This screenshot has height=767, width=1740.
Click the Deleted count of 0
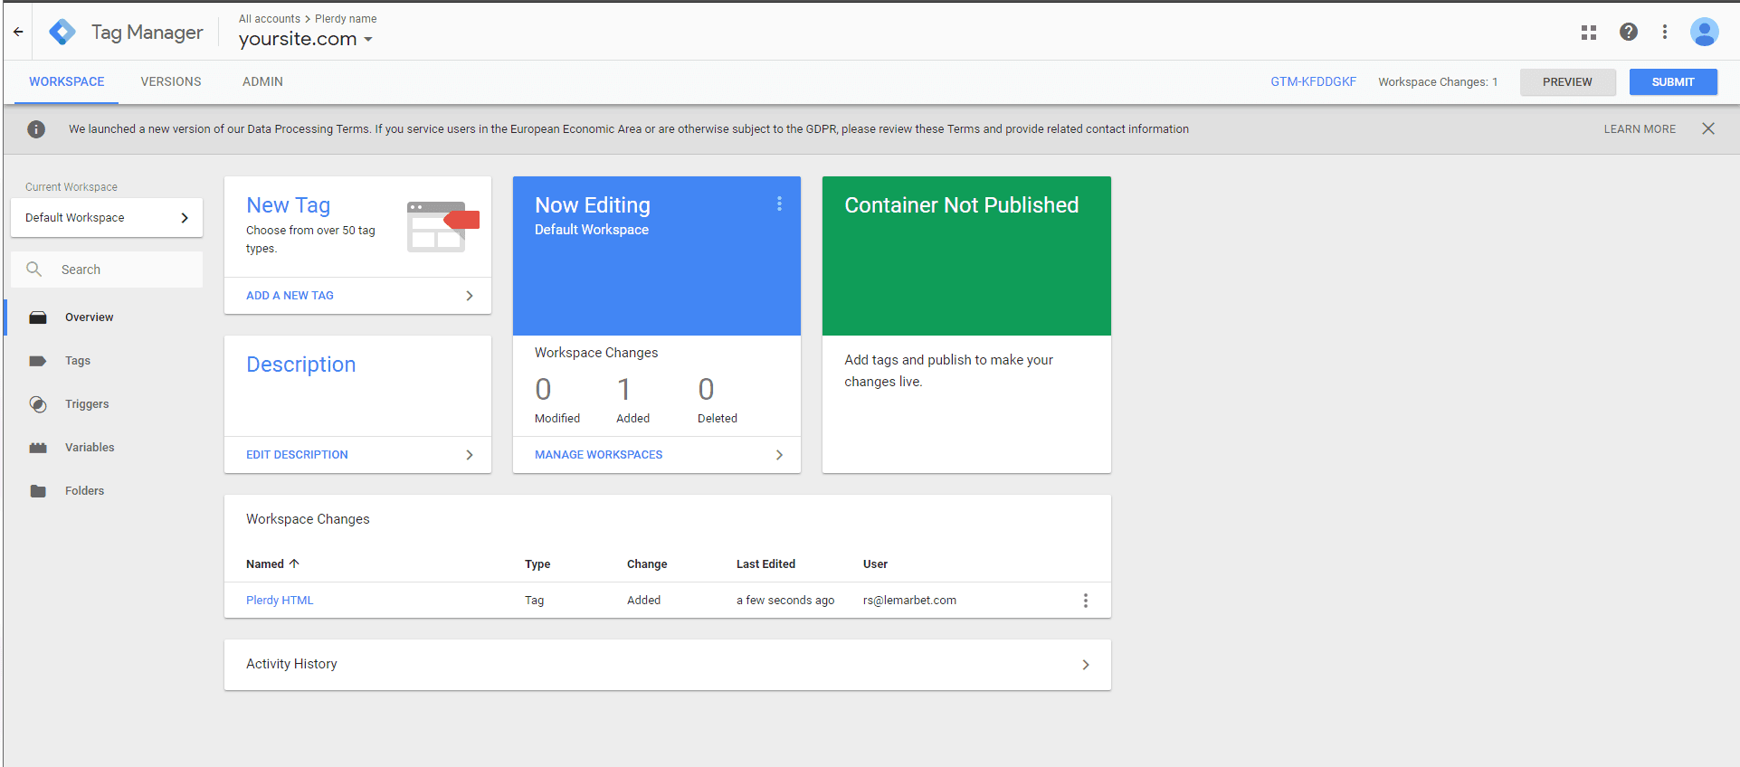(706, 390)
